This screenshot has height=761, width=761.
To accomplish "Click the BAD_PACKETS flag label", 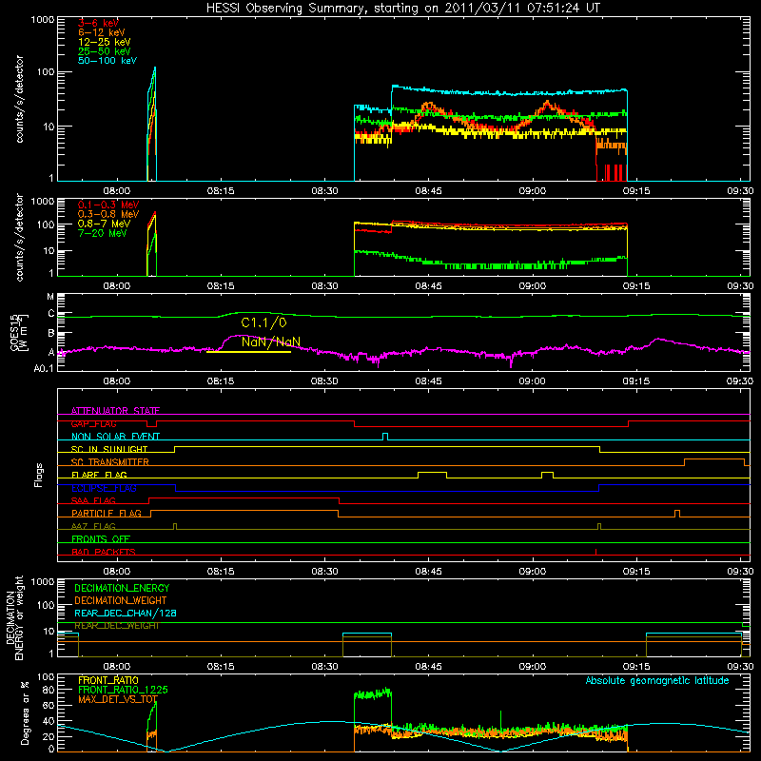I will [104, 552].
